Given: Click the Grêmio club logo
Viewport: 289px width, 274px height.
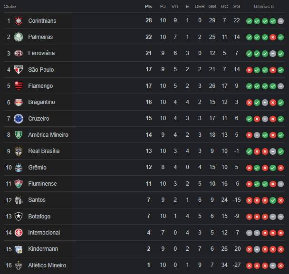Looking at the screenshot, I should tap(19, 168).
